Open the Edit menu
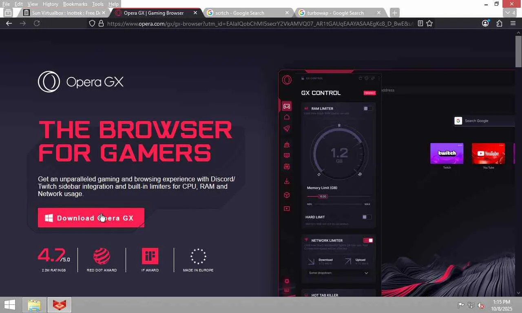 [19, 4]
